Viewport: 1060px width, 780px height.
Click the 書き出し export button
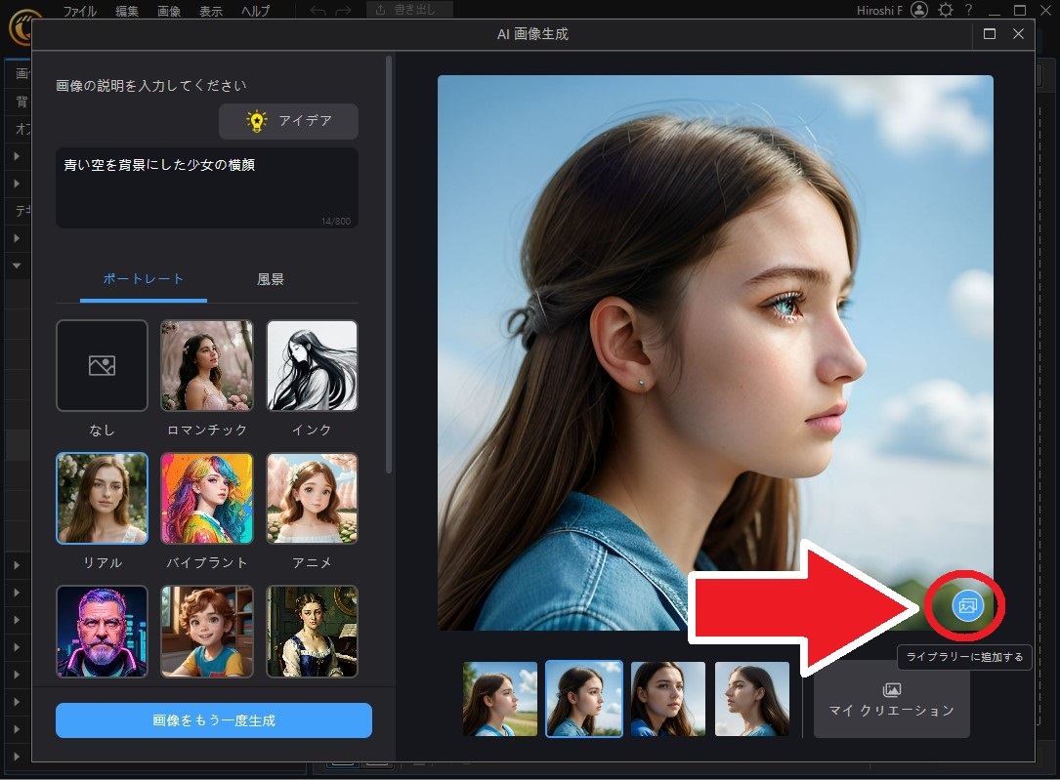[409, 10]
